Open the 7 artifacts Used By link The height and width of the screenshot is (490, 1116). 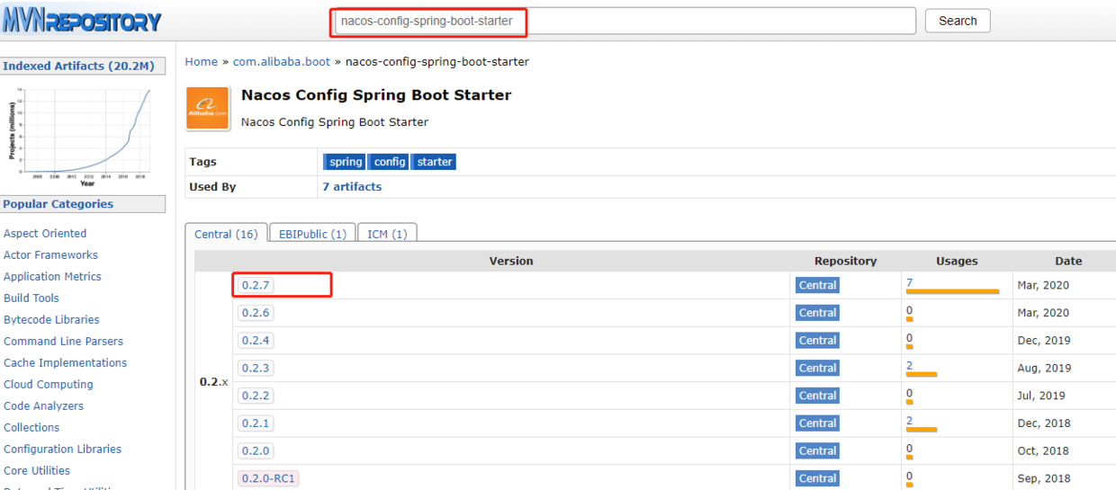[352, 187]
